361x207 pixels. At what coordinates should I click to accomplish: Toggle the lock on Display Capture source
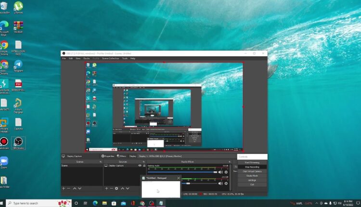point(144,165)
